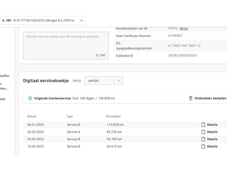This screenshot has width=232, height=173.
Task: Click document icon for 16.05.2022 service
Action: click(x=203, y=146)
